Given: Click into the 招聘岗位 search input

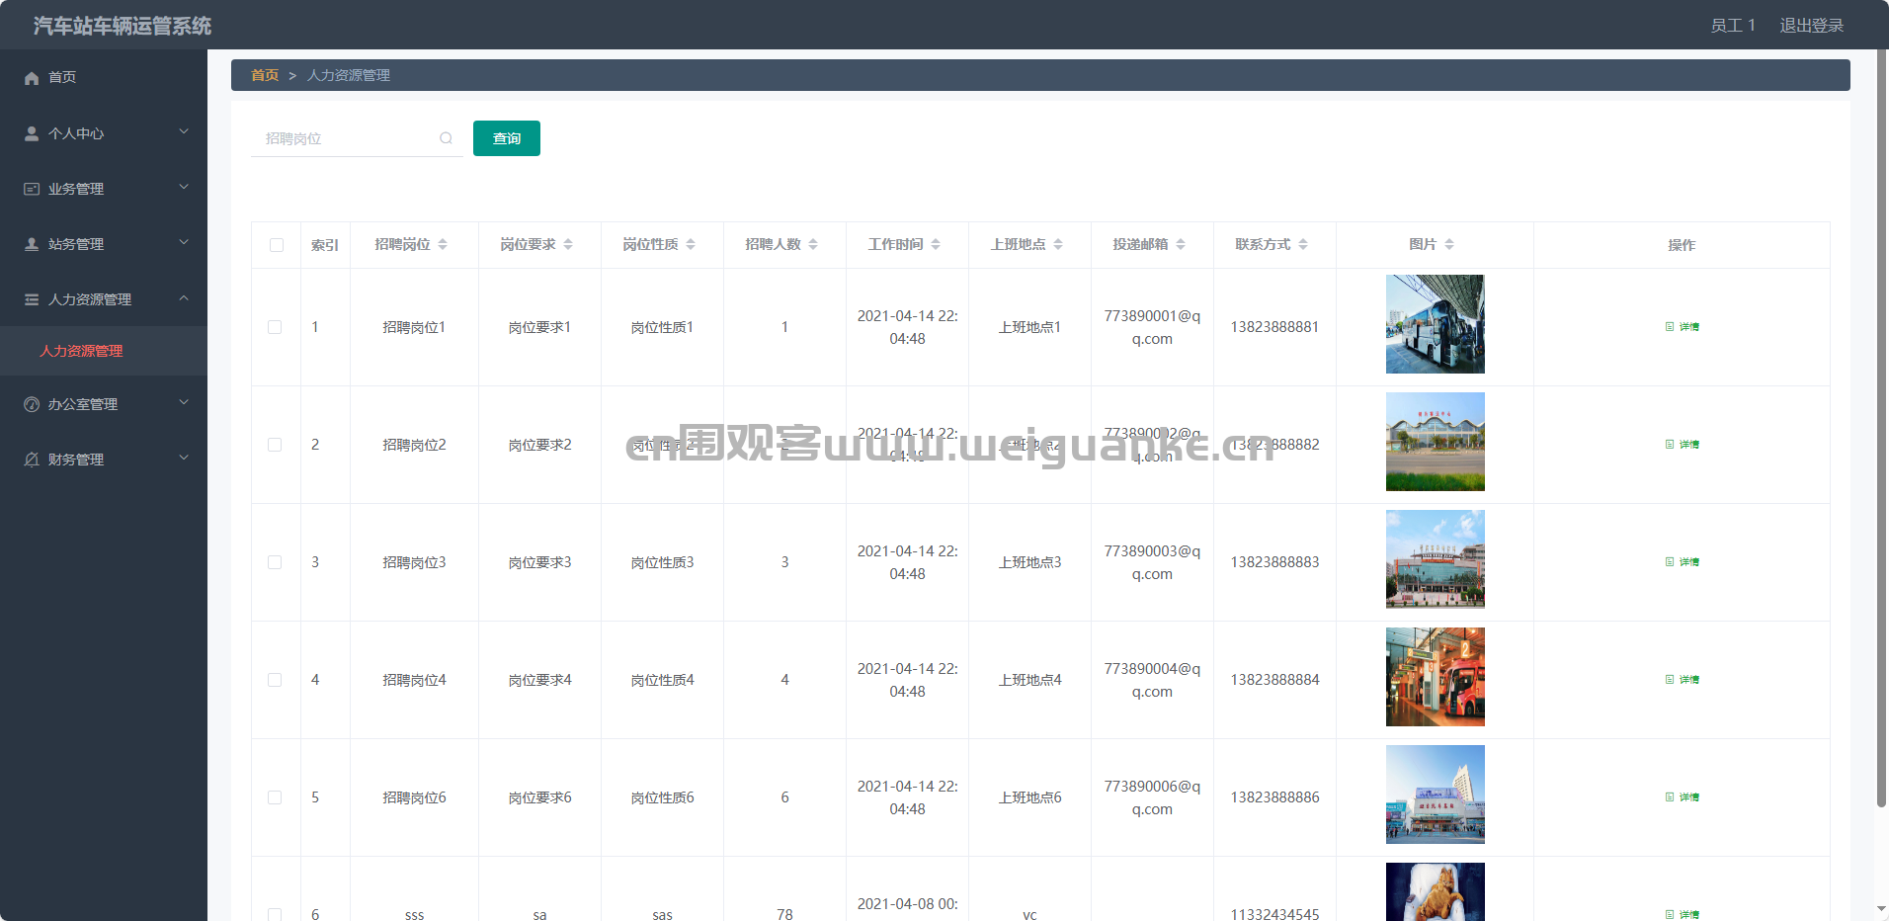Looking at the screenshot, I should click(357, 138).
